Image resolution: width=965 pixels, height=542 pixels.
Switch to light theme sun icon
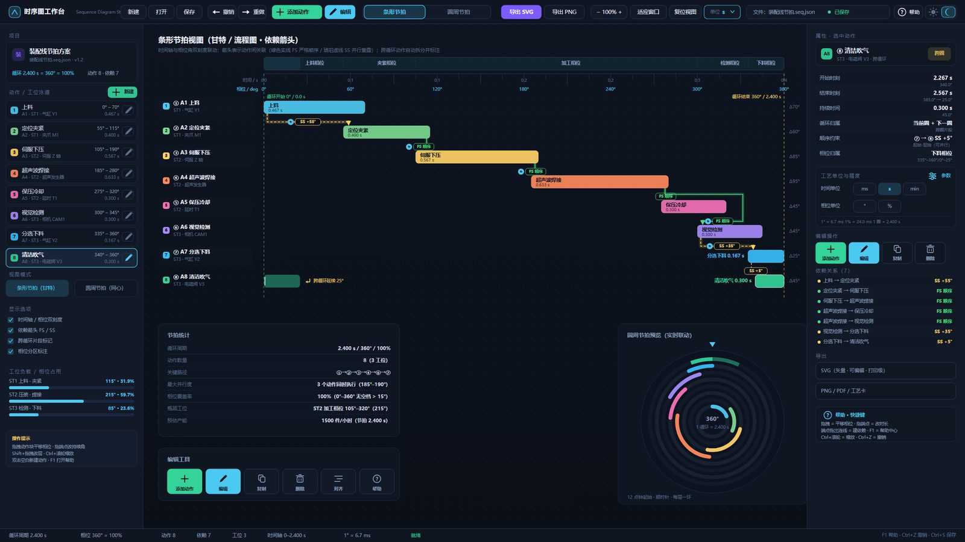pos(933,12)
